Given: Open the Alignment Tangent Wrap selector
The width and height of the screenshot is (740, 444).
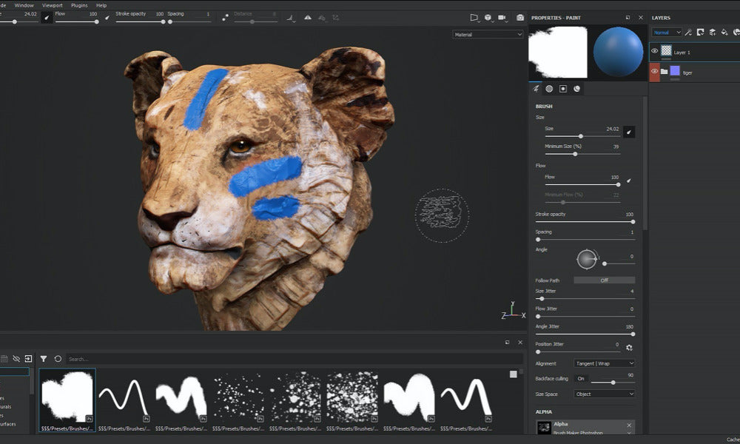Looking at the screenshot, I should 604,363.
